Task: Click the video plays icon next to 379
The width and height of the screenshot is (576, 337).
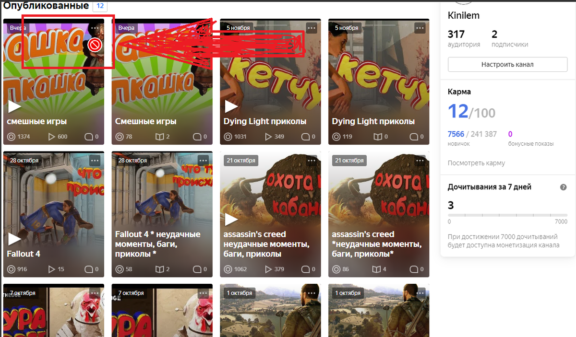Action: pos(269,269)
